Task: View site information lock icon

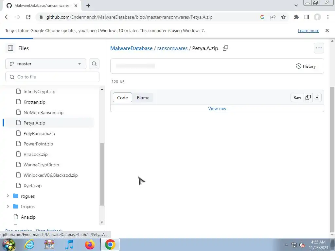Action: (42, 17)
